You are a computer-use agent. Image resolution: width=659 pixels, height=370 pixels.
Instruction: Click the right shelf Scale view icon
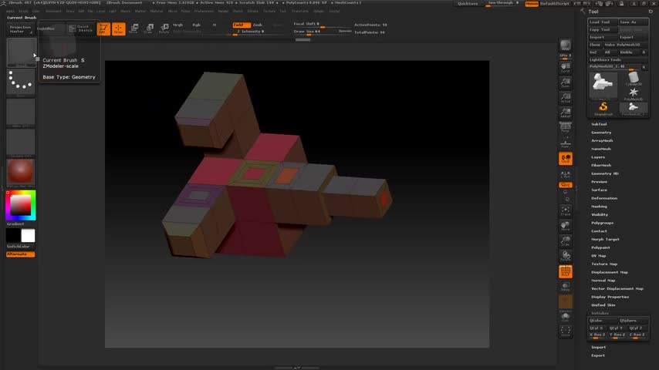tap(566, 241)
